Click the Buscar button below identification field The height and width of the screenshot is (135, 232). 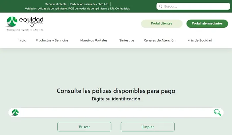click(x=84, y=127)
